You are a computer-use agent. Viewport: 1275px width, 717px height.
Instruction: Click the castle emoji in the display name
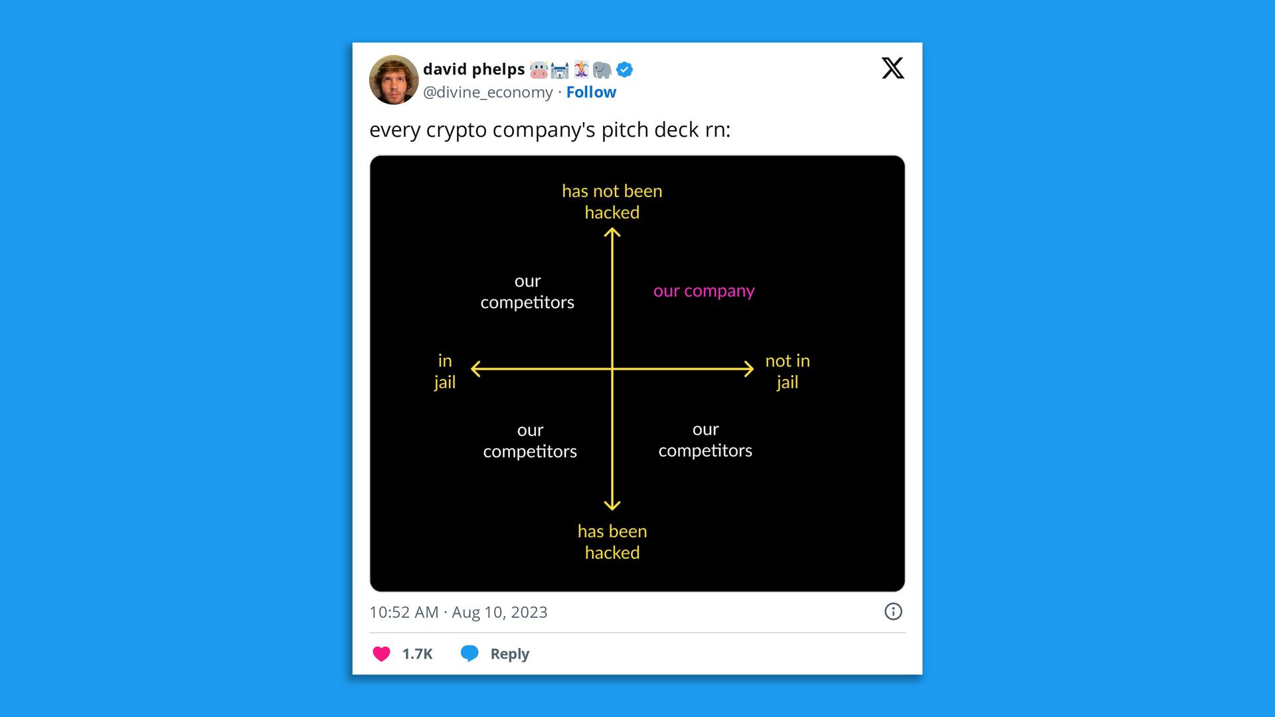559,70
